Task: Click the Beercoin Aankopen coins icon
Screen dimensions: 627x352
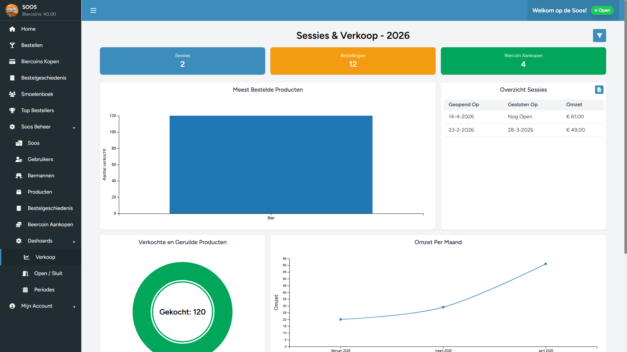Action: [x=19, y=225]
